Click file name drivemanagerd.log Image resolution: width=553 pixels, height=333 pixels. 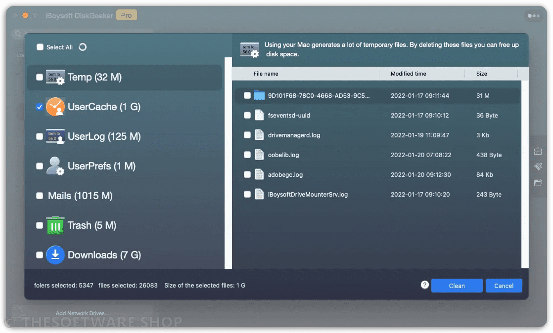(x=294, y=134)
